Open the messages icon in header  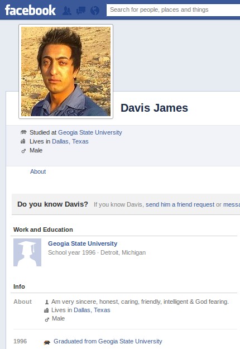click(x=81, y=11)
